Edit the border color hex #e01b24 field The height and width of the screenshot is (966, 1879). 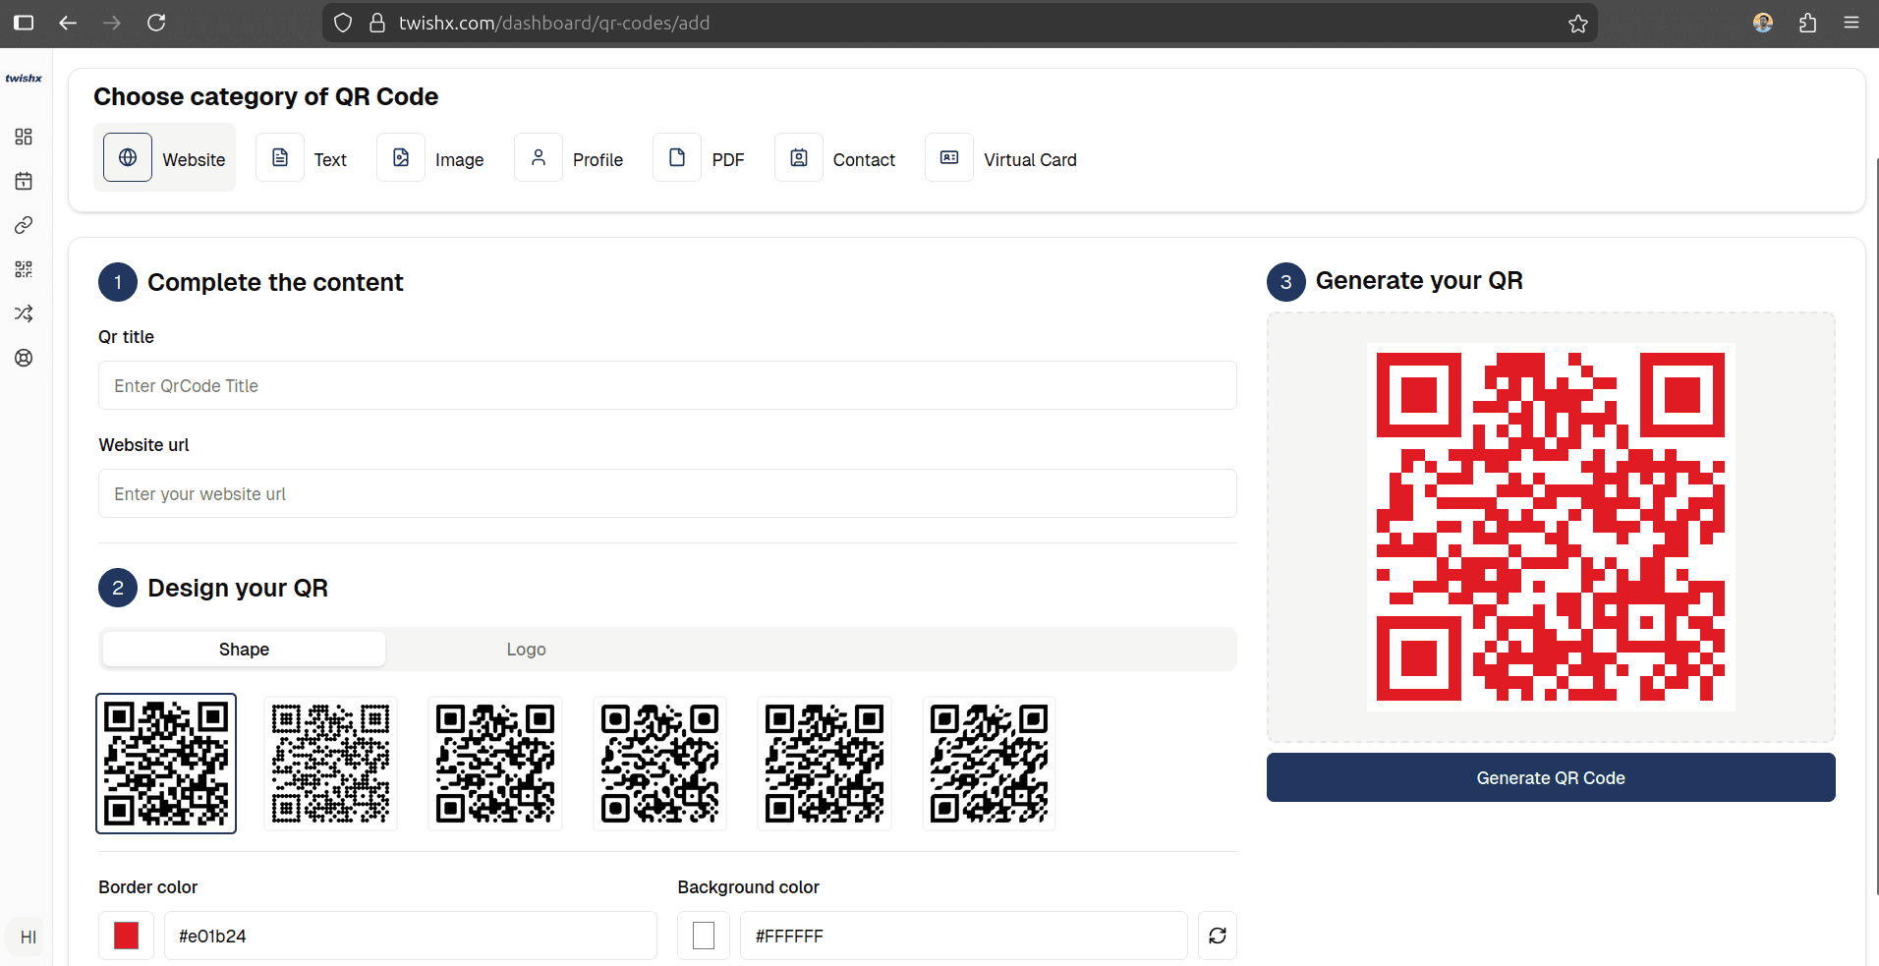click(410, 936)
